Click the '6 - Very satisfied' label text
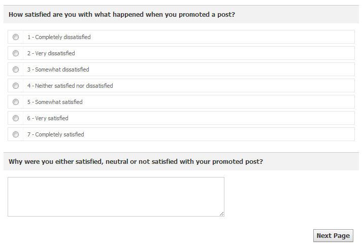This screenshot has width=363, height=246. [x=48, y=118]
